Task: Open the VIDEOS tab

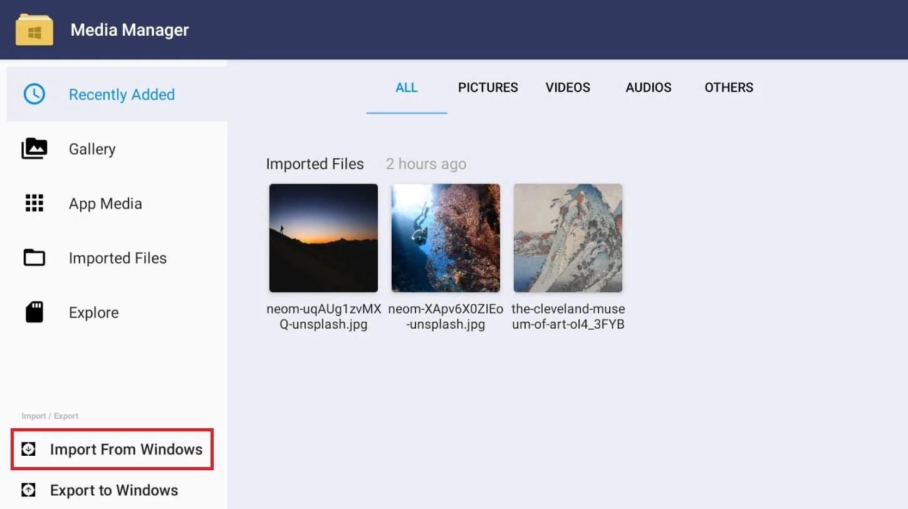Action: (567, 88)
